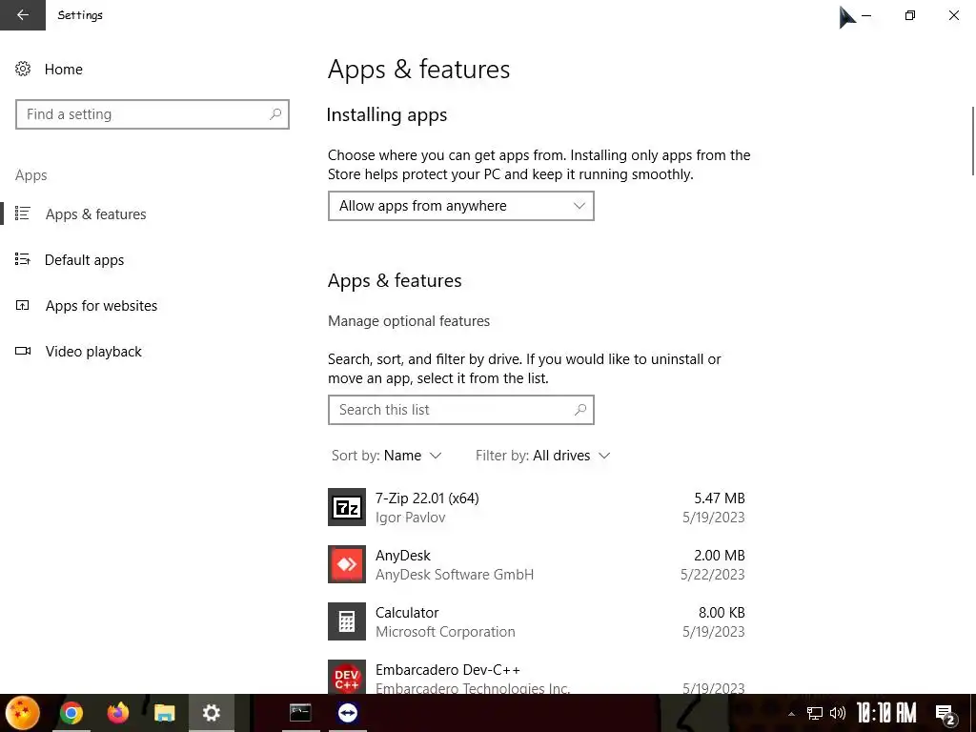
Task: Click the Installing apps heading
Action: (387, 115)
